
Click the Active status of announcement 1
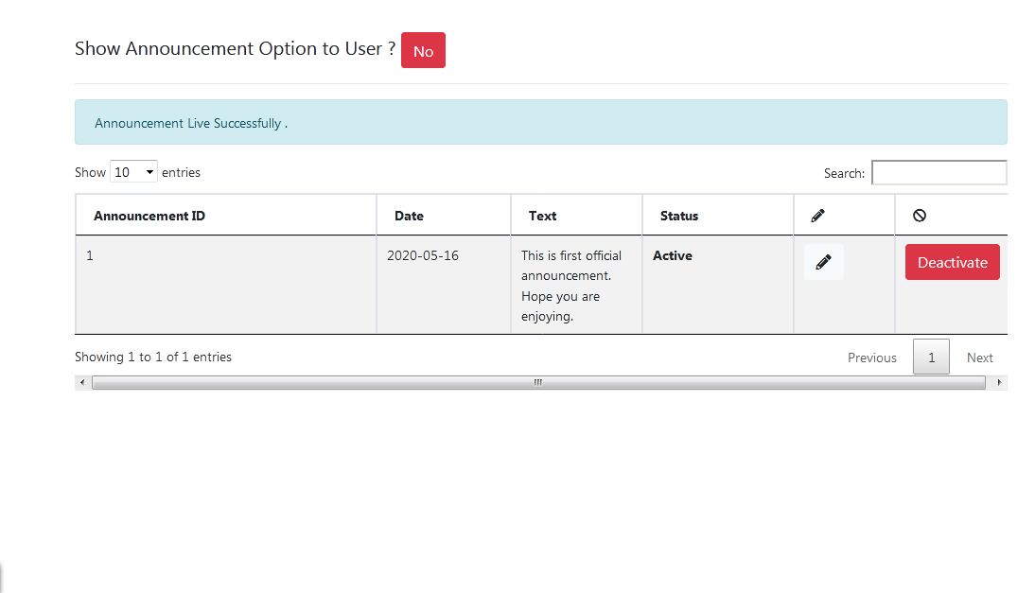(x=673, y=255)
